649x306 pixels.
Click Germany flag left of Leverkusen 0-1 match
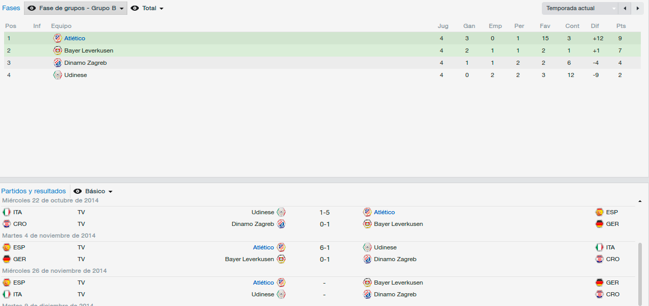[7, 259]
